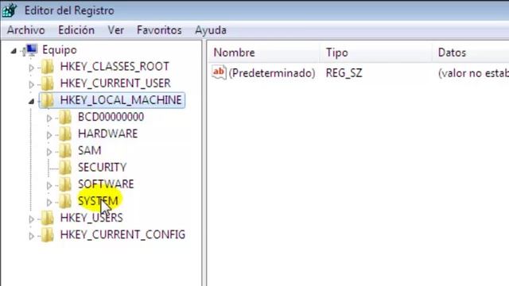Click the SYSTEM folder icon
Viewport: 509px width, 286px height.
coord(65,201)
